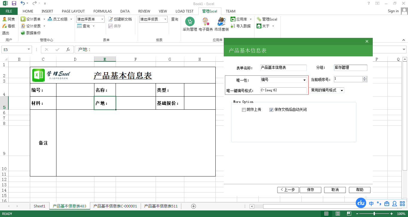This screenshot has width=408, height=217.
Task: Open the FILE tab
Action: coord(9,11)
